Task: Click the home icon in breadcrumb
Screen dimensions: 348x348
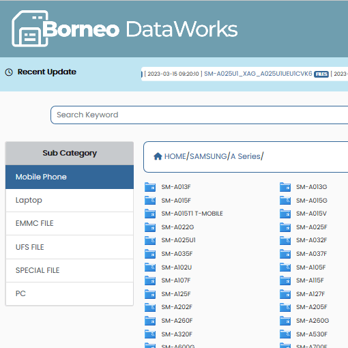Action: [158, 156]
